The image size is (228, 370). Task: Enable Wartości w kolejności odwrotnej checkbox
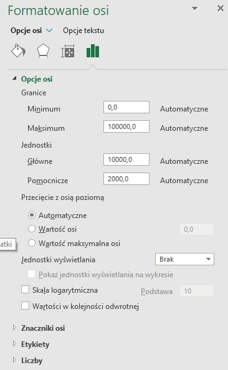26,306
